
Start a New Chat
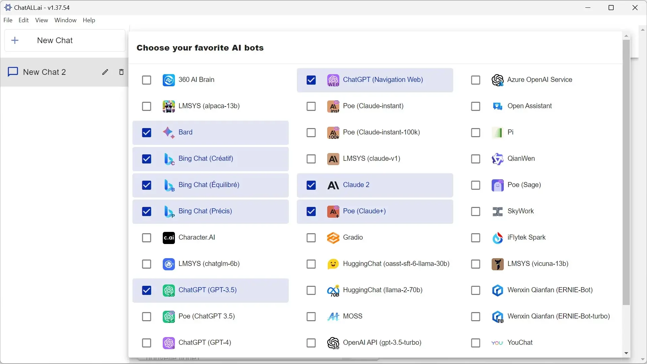coord(65,40)
